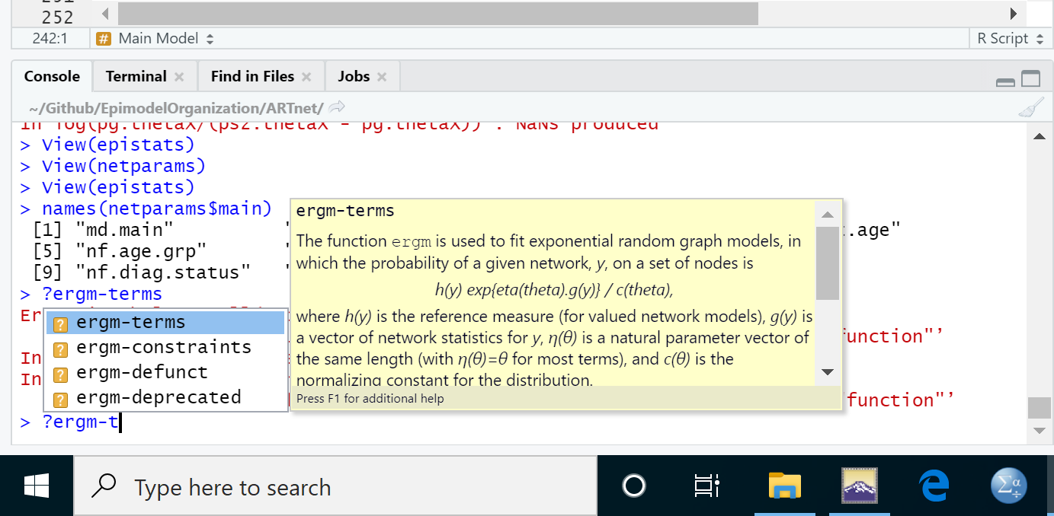Clear the console with the broom icon
The height and width of the screenshot is (516, 1054).
[x=1031, y=107]
